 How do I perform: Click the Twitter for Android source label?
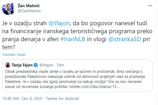tap(62, 99)
